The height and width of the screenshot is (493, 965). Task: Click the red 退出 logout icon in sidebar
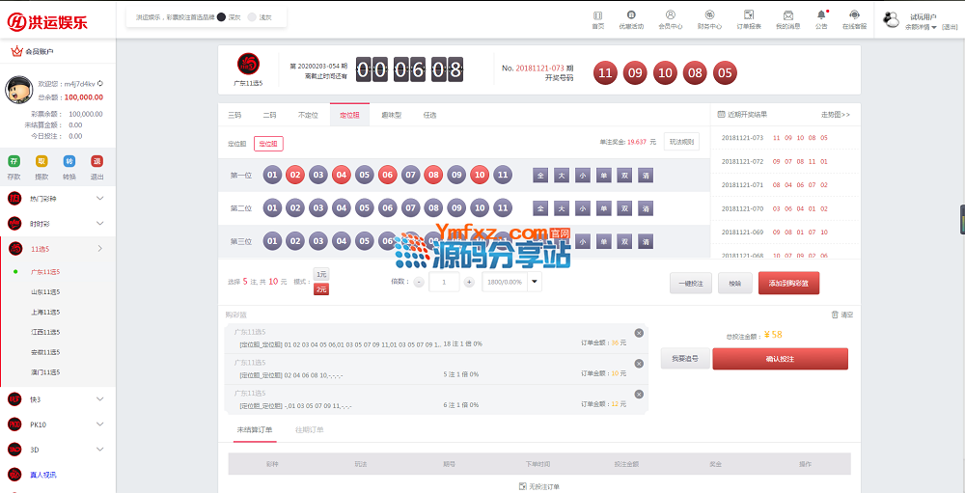pyautogui.click(x=96, y=162)
